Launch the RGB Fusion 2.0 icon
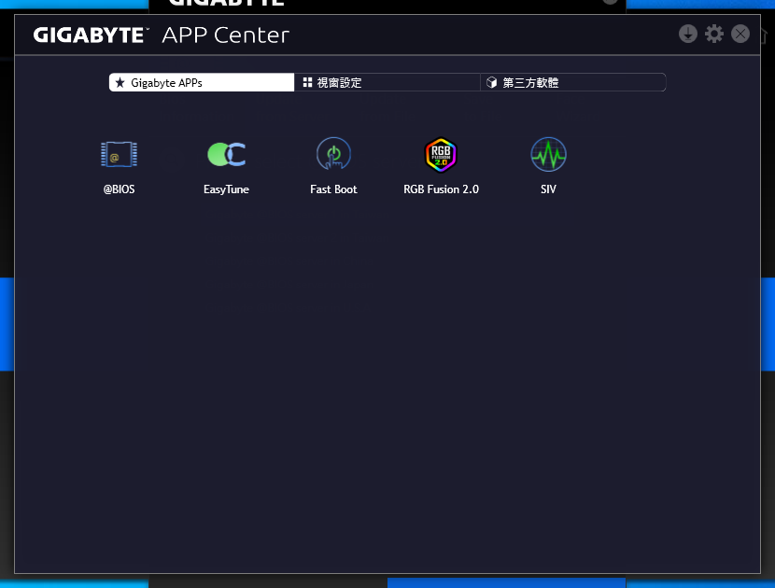The image size is (775, 588). pos(441,155)
